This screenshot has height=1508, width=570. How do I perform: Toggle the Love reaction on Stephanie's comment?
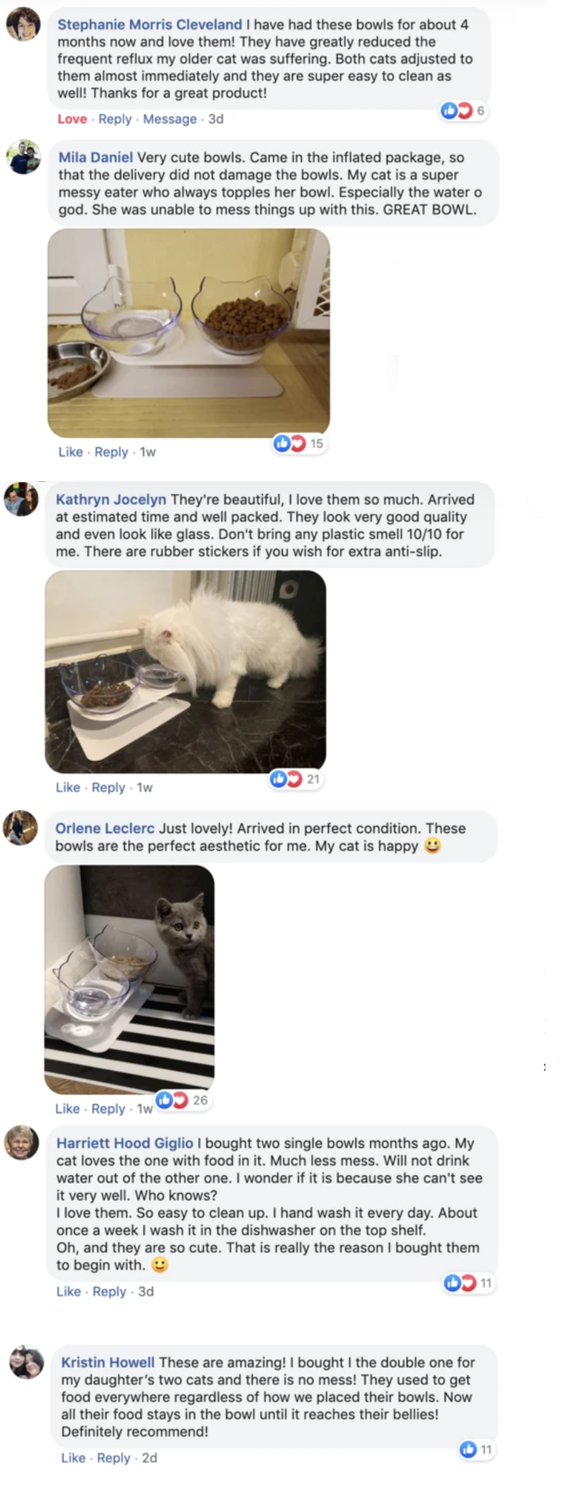tap(72, 119)
